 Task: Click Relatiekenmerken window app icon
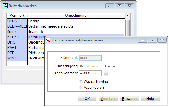click(5, 6)
